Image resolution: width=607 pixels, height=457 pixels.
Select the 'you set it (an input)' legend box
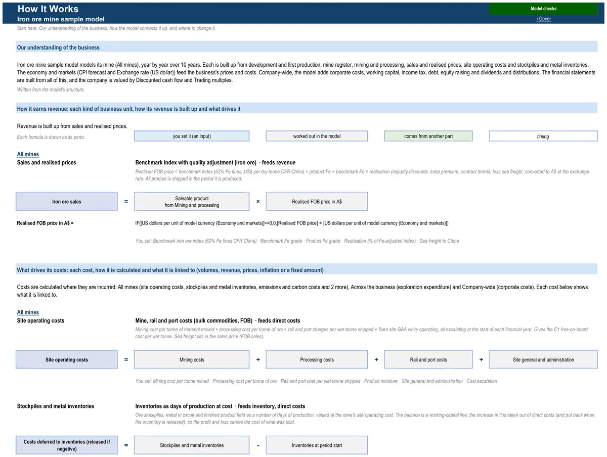192,136
